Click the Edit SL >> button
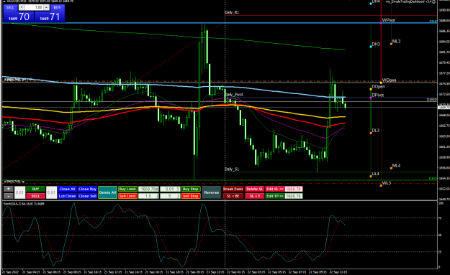 (275, 189)
